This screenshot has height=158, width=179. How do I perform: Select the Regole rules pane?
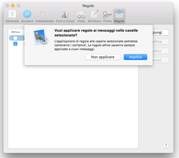click(x=119, y=16)
